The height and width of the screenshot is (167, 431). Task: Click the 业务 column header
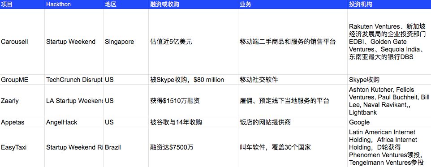293,4
